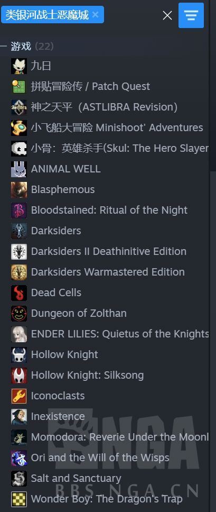The height and width of the screenshot is (512, 216).
Task: Click the Dead Cells flame icon
Action: [19, 293]
